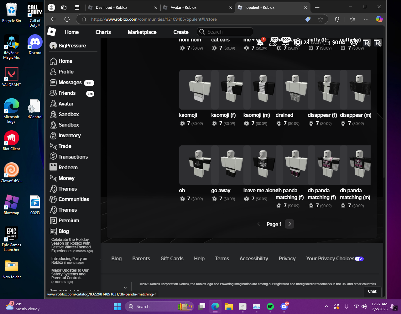Click the Gift Cards footer link
Viewport: 401px width, 314px height.
(x=172, y=259)
